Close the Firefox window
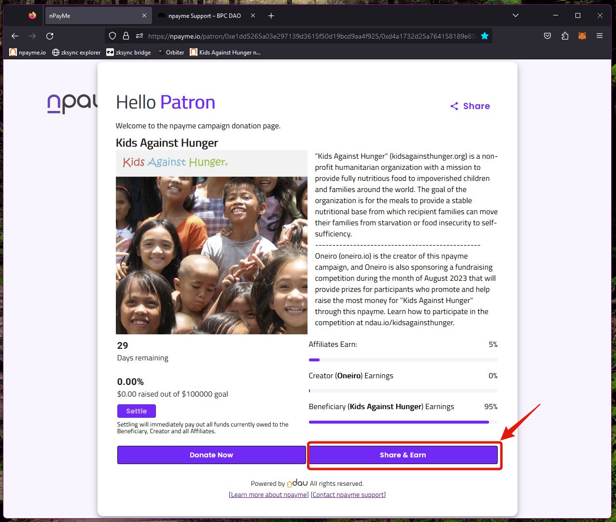This screenshot has width=616, height=522. pos(600,15)
